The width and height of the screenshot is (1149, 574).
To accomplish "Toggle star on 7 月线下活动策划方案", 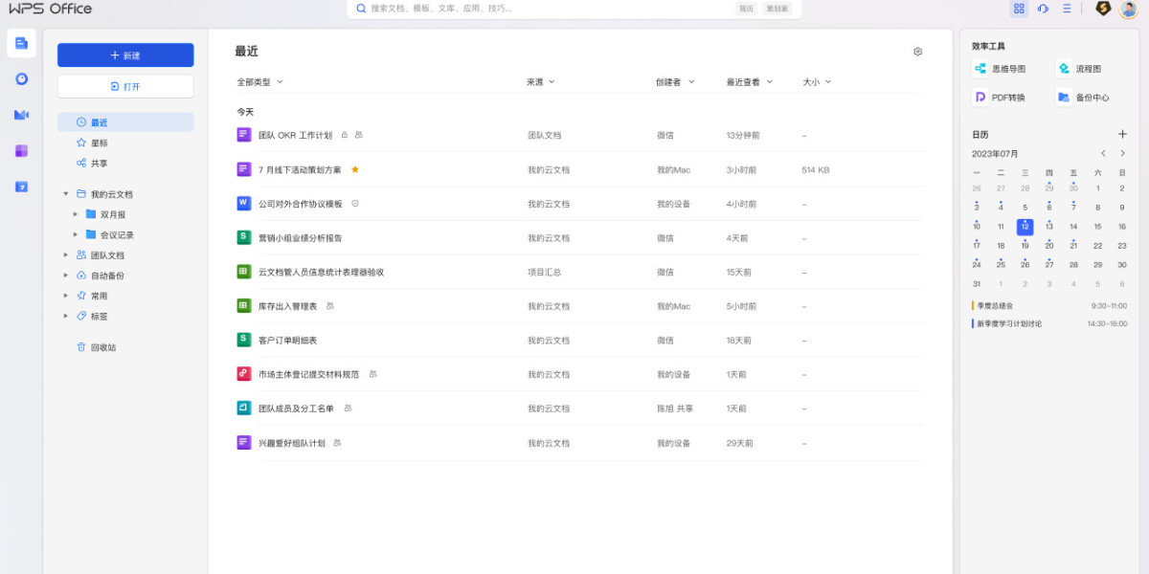I will pyautogui.click(x=355, y=169).
